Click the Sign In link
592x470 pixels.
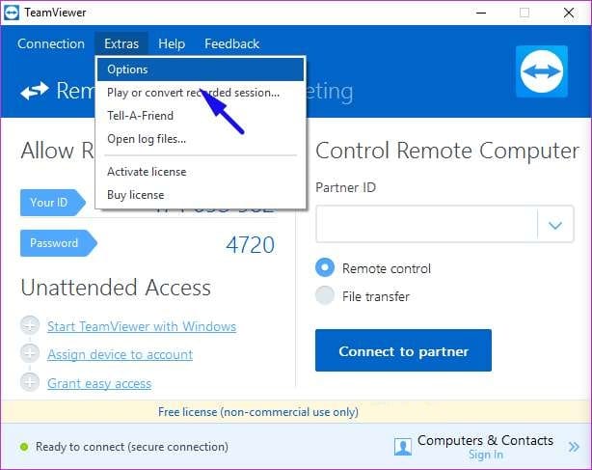[486, 455]
